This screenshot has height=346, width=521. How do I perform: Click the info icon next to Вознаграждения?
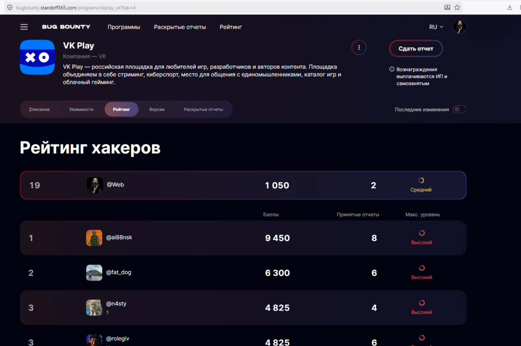(x=392, y=69)
